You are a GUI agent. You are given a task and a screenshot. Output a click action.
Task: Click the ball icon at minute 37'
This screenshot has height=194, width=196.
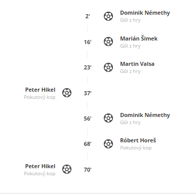click(x=67, y=93)
